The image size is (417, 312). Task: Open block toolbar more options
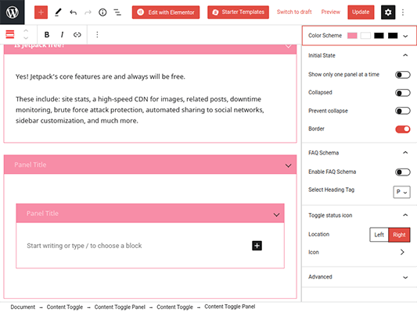point(97,34)
